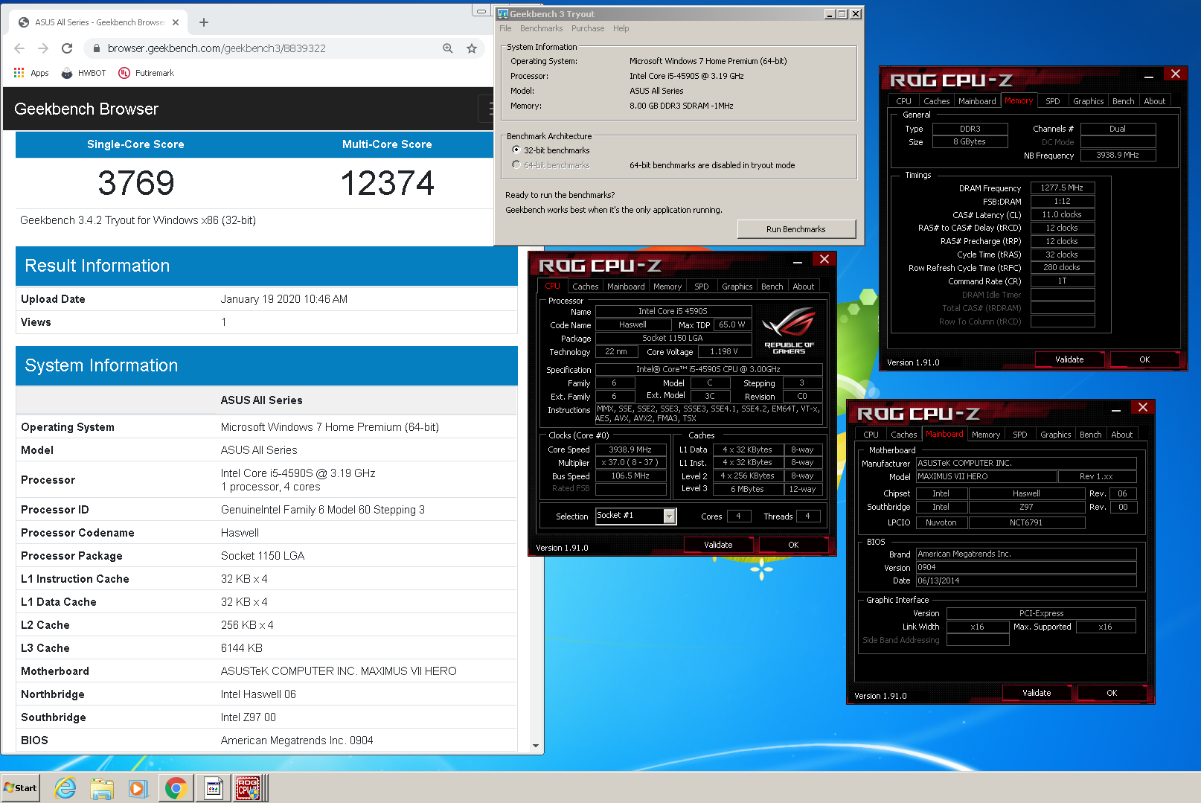
Task: Click the site lock icon
Action: coord(96,48)
